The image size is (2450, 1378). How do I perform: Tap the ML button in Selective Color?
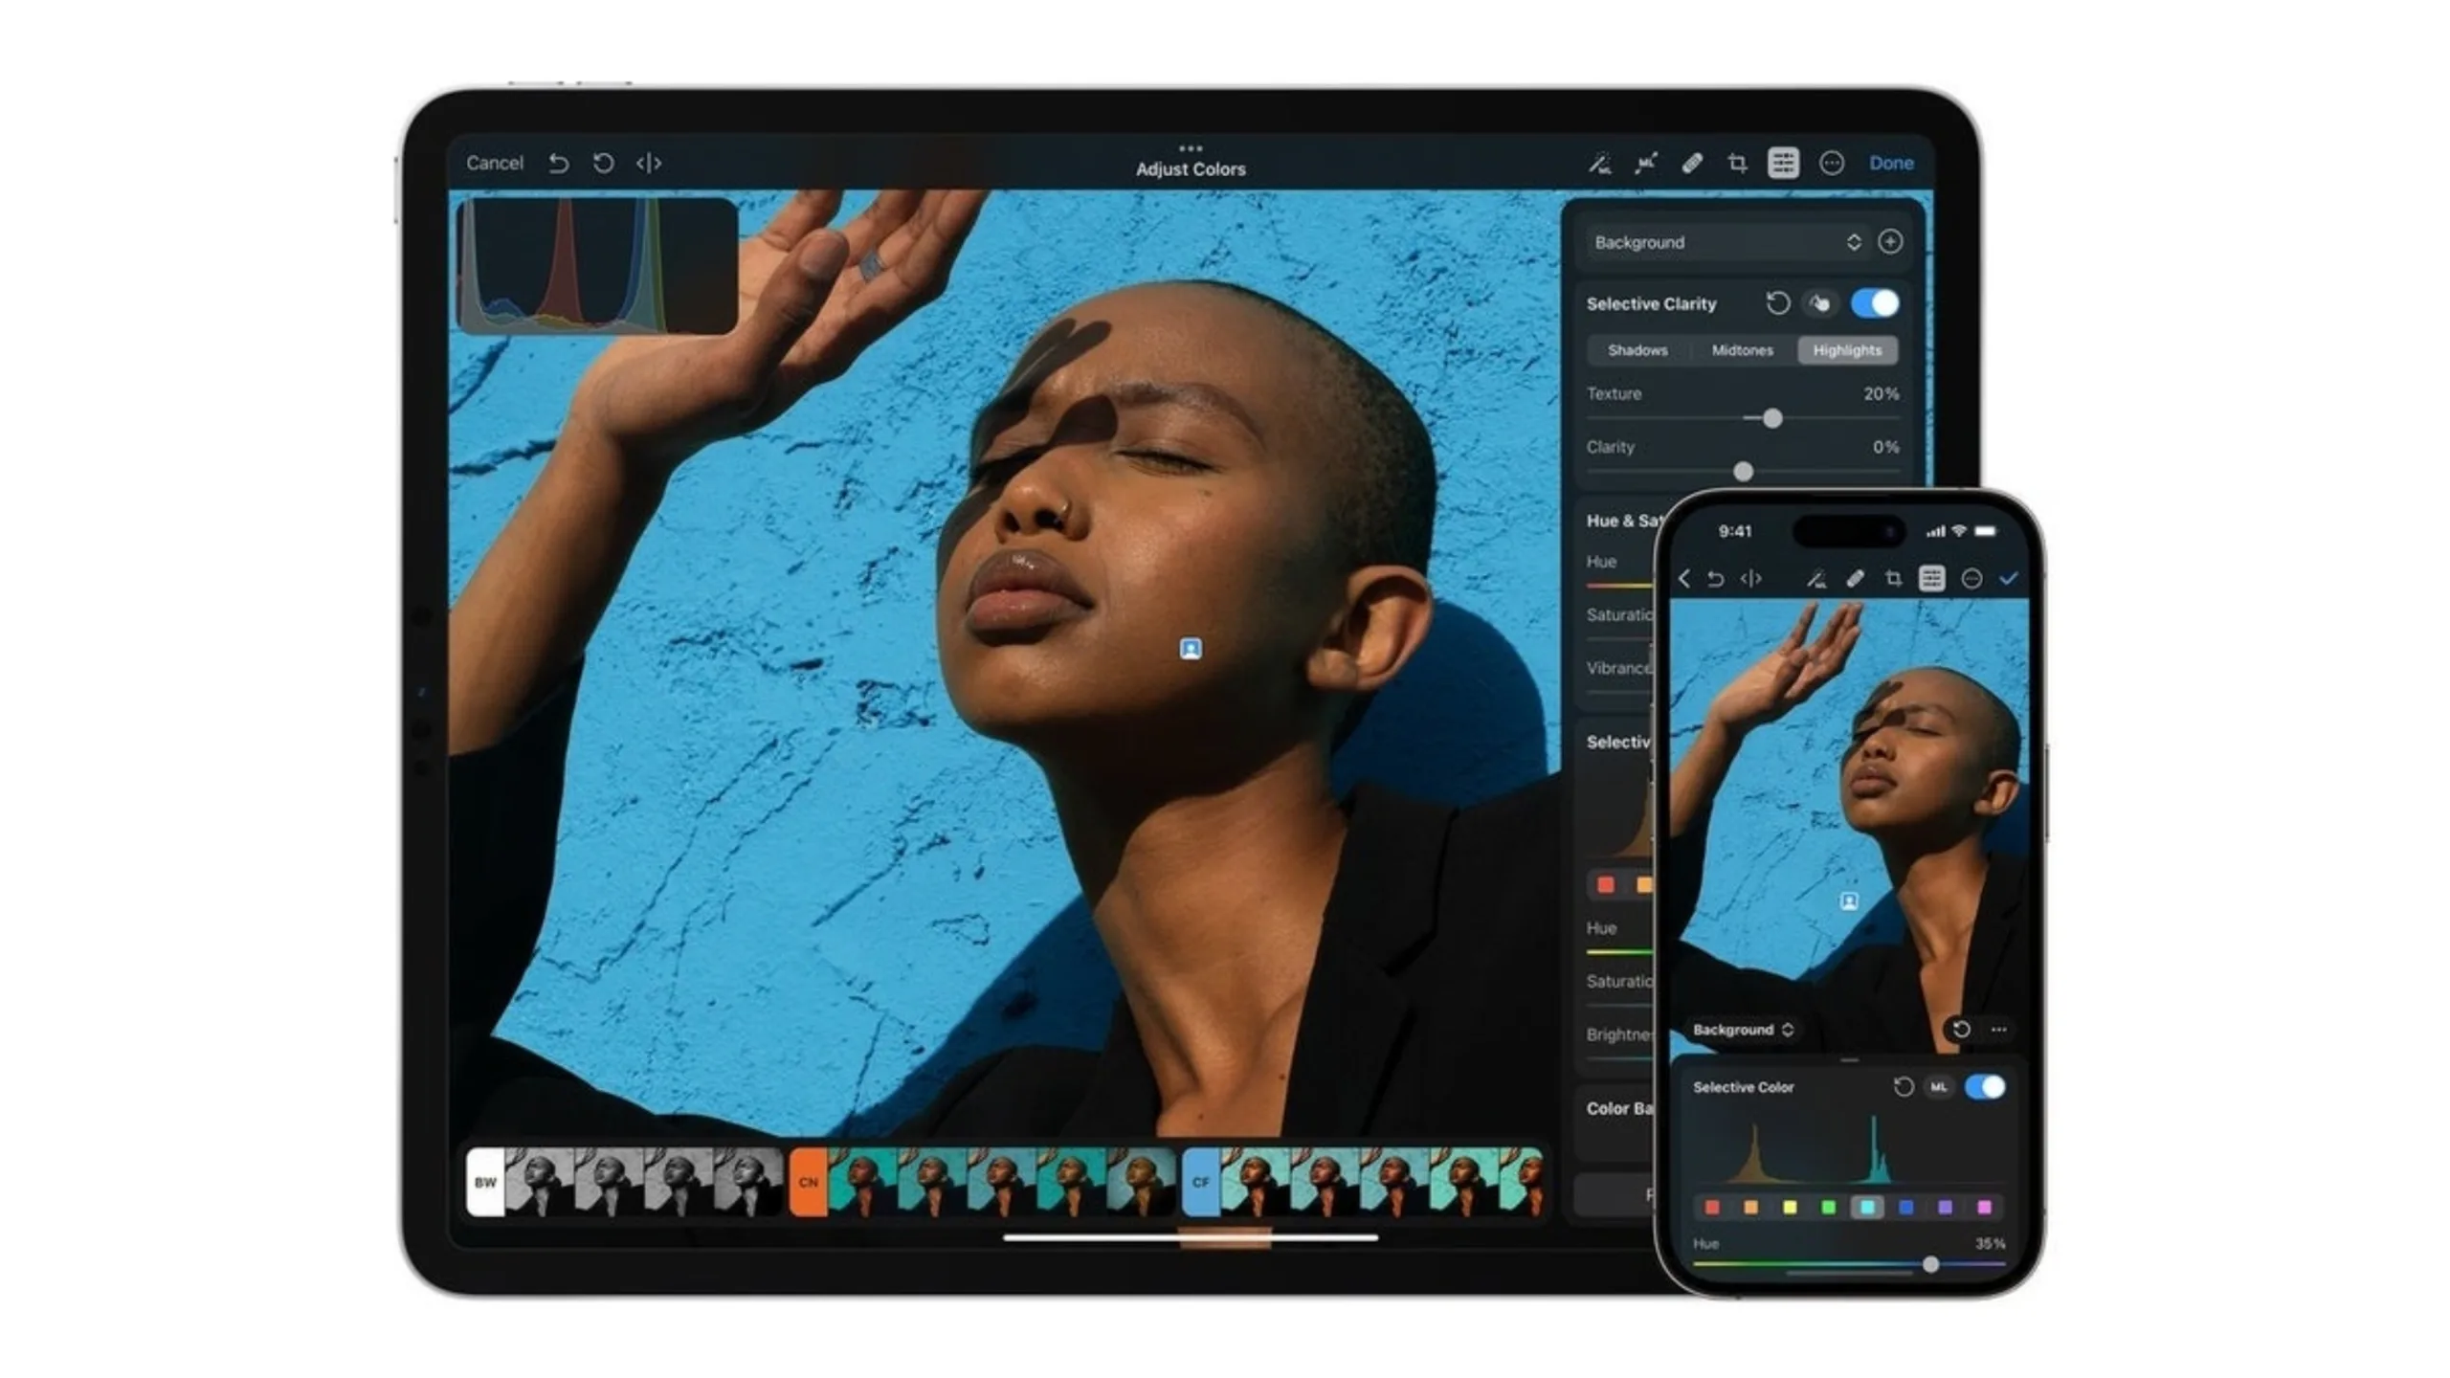(x=1939, y=1087)
